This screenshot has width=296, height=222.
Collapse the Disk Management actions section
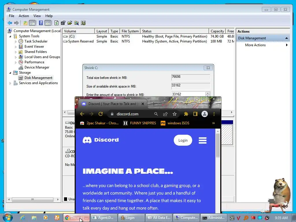point(286,38)
